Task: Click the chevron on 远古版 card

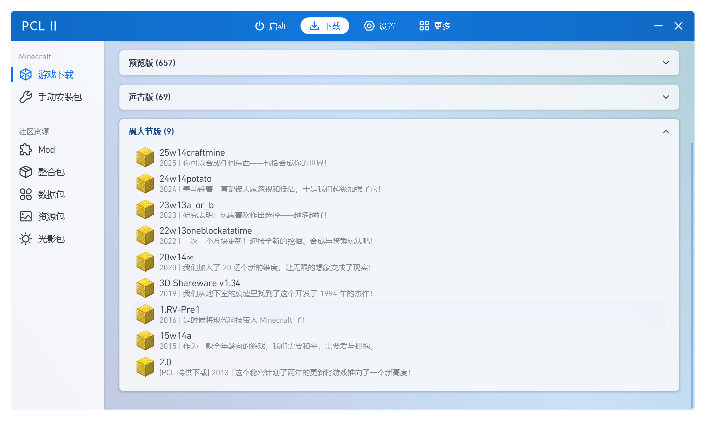Action: point(666,97)
